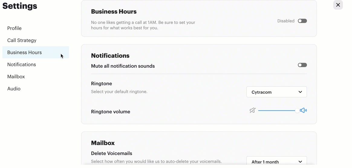
Task: Click the loud speaker icon at slider's end
Action: click(x=303, y=110)
